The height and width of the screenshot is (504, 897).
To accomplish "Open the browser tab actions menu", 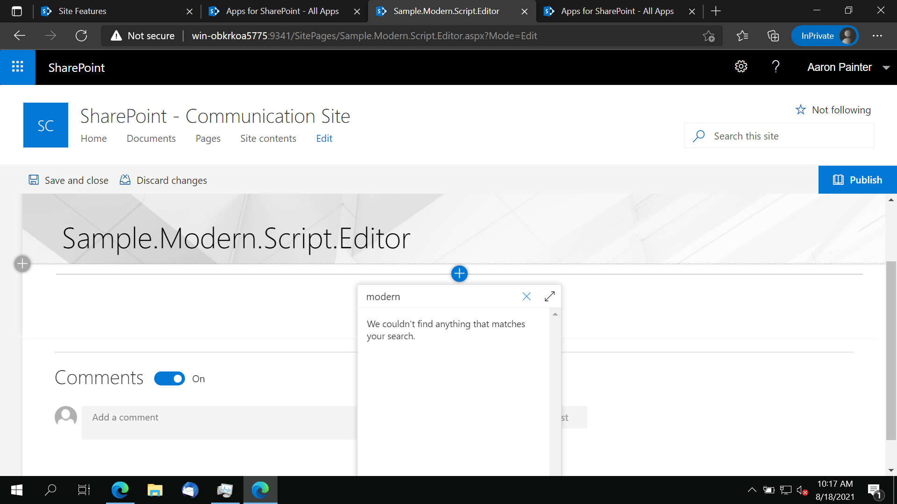I will click(17, 11).
